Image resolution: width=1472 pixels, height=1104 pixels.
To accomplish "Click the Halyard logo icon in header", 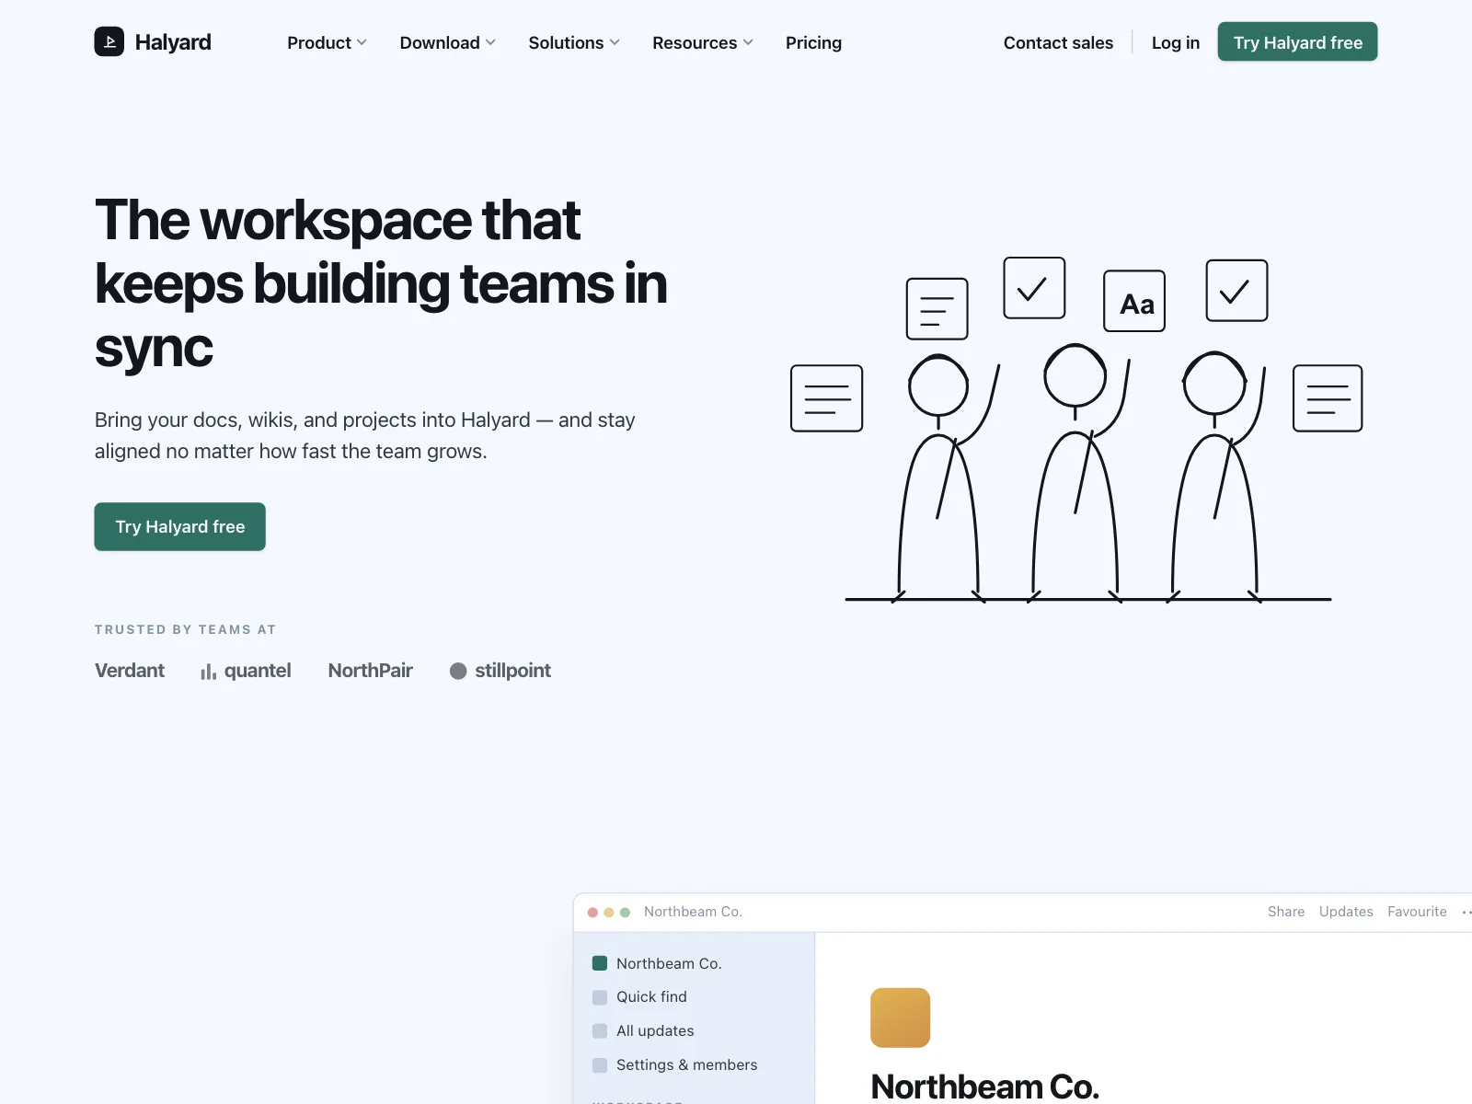I will pyautogui.click(x=109, y=41).
